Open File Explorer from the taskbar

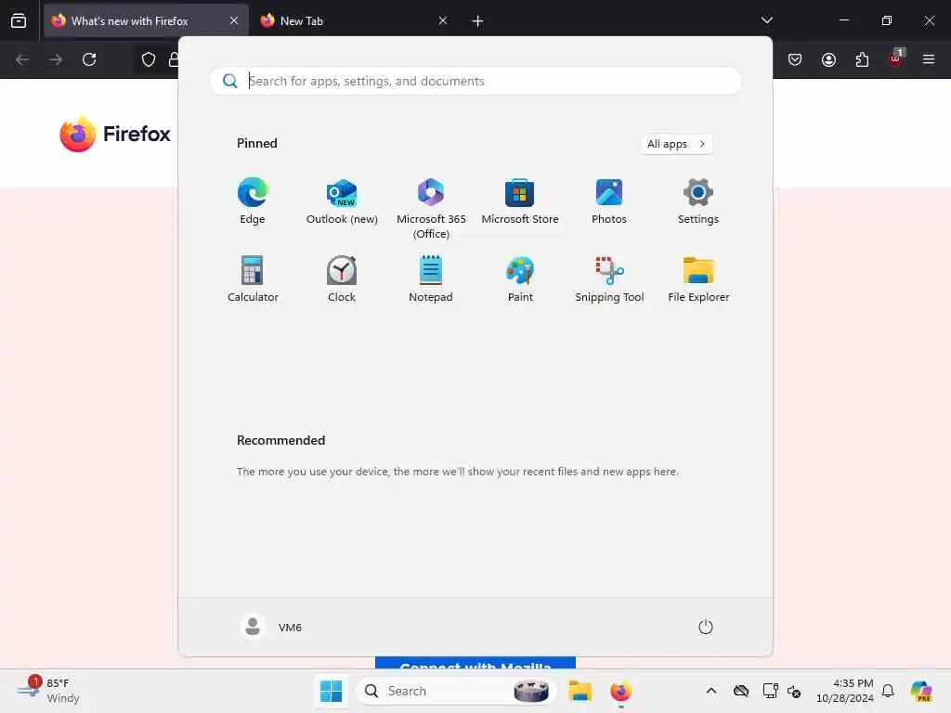(580, 691)
